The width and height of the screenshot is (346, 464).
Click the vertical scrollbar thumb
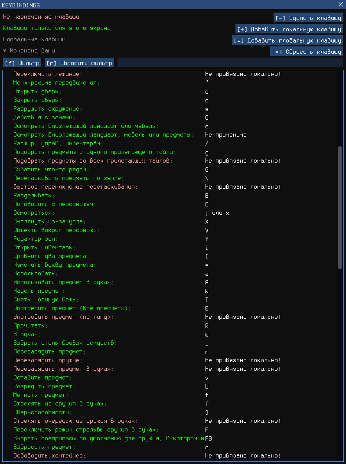click(340, 208)
